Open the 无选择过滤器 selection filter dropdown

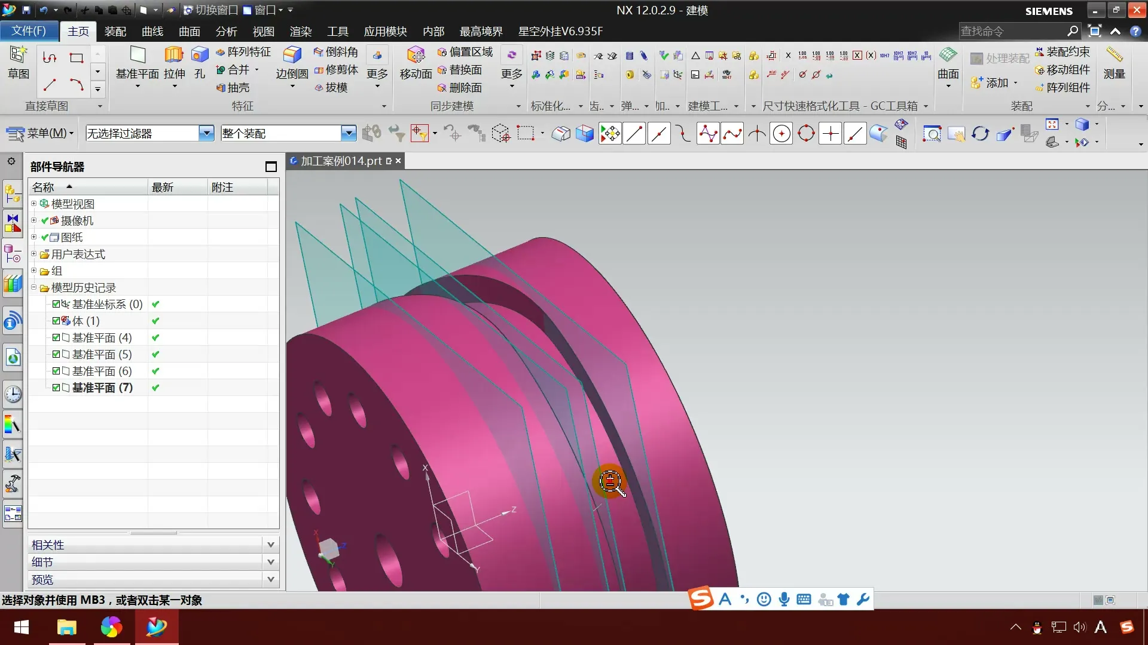coord(206,133)
